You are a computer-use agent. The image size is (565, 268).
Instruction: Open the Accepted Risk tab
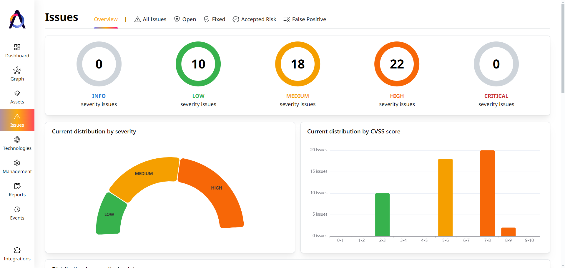point(254,19)
